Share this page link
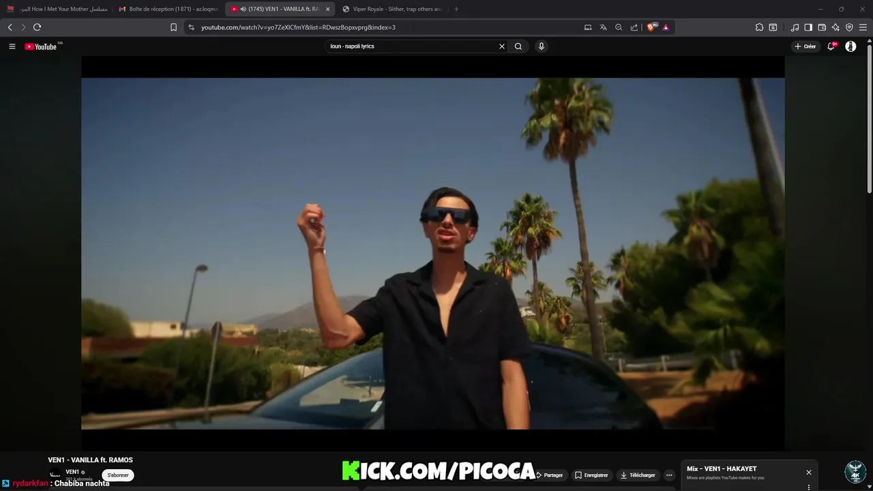The width and height of the screenshot is (873, 491). coord(634,27)
